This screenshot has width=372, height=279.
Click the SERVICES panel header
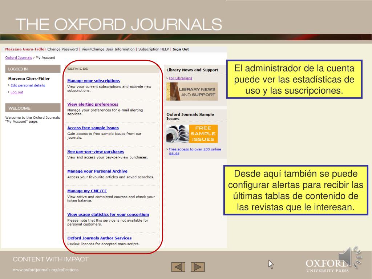112,69
